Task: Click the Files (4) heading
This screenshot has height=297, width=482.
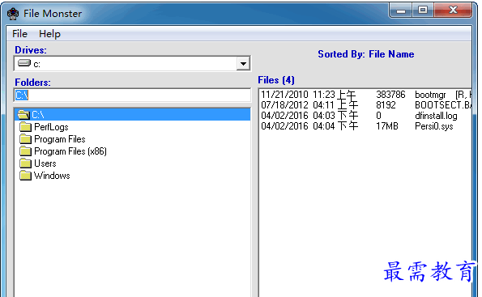Action: coord(276,80)
